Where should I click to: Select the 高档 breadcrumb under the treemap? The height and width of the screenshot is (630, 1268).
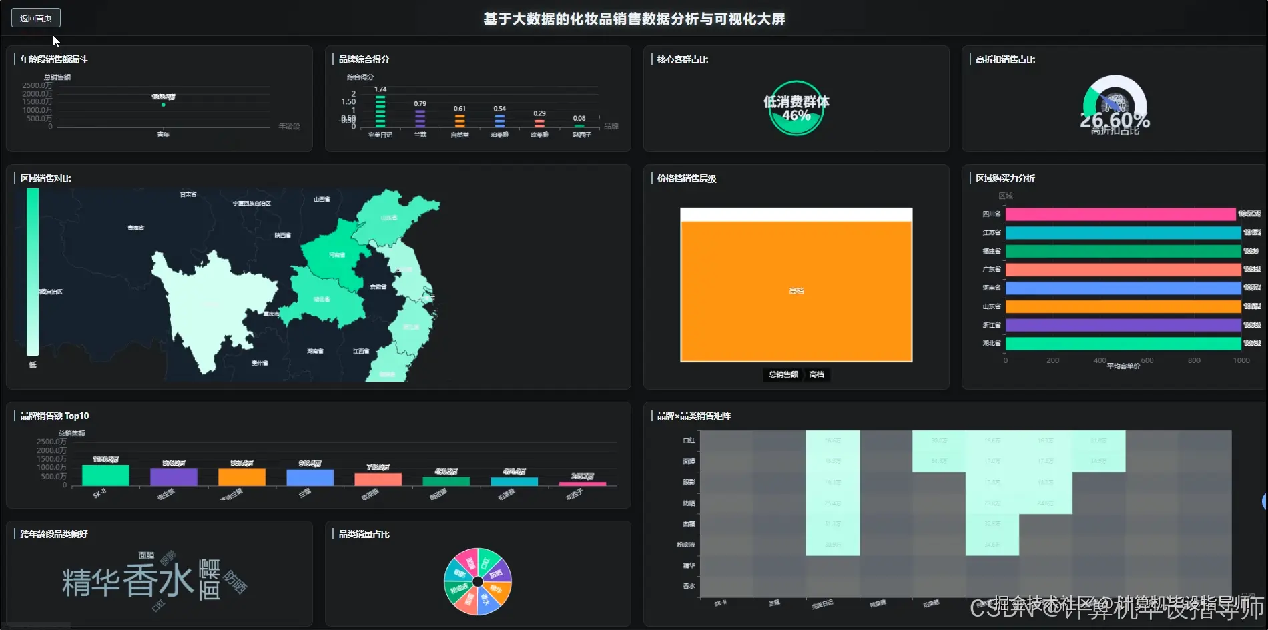(x=816, y=374)
